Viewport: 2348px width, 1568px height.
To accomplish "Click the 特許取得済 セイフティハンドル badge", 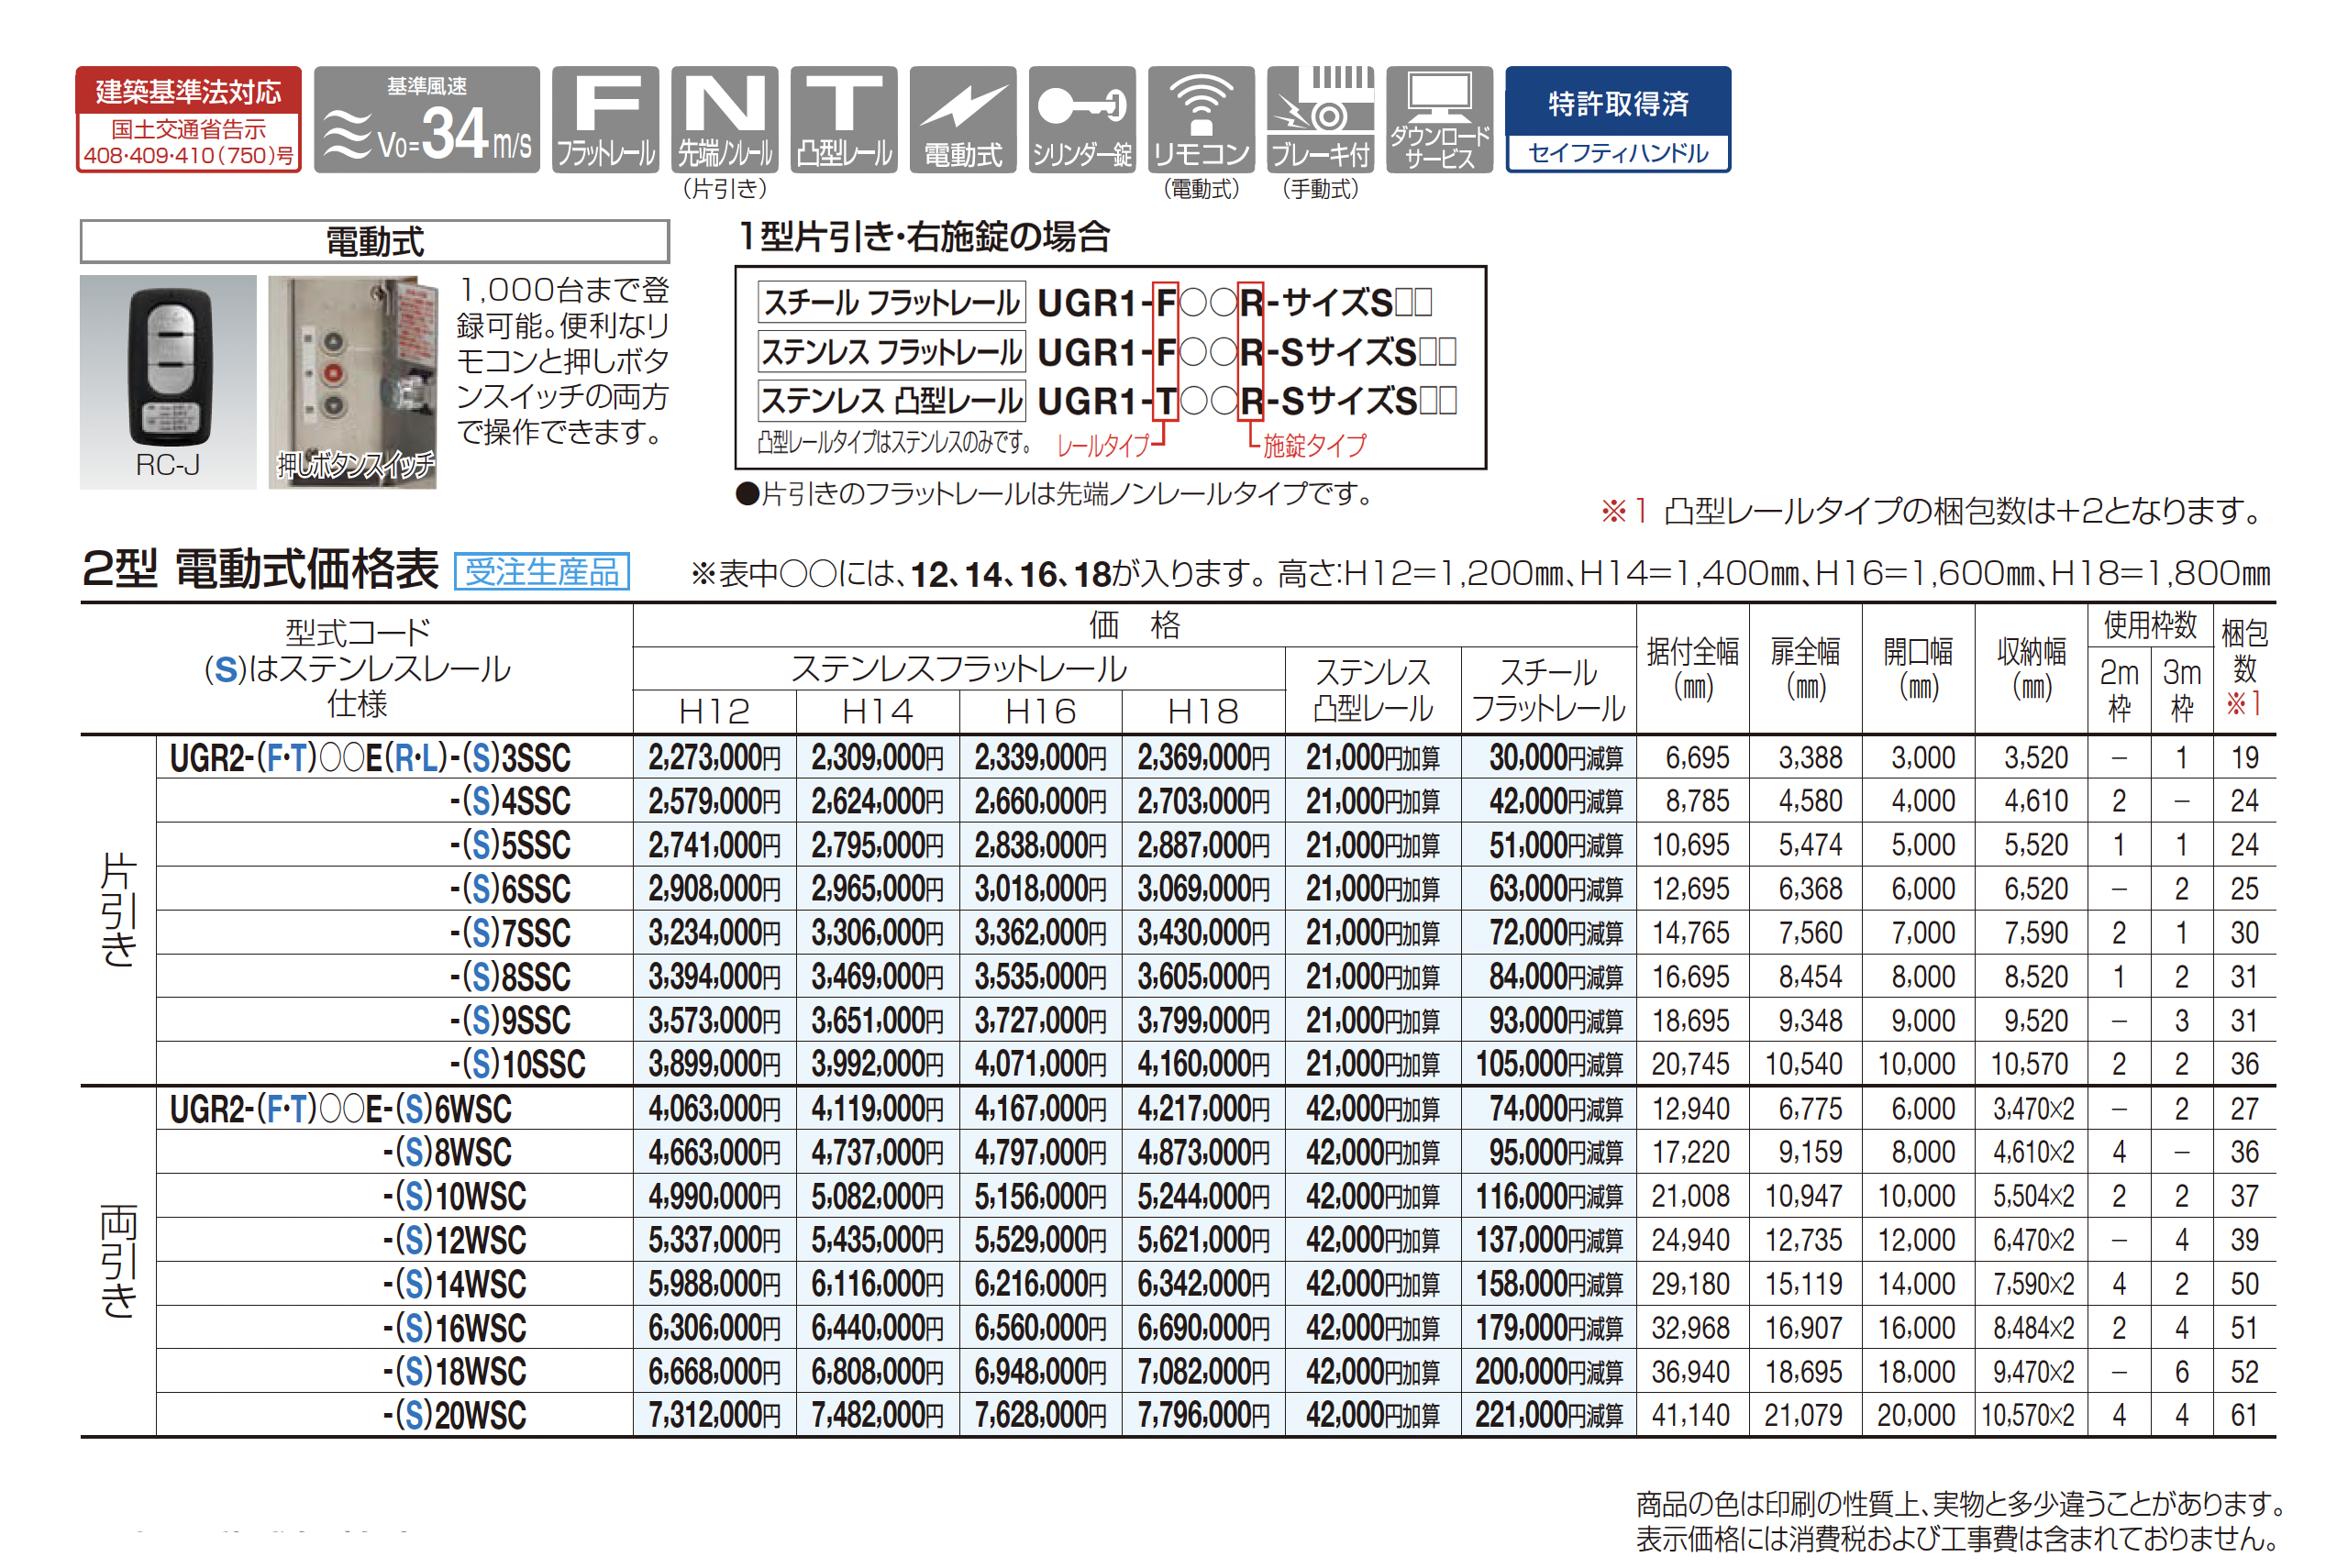I will coord(1617,119).
